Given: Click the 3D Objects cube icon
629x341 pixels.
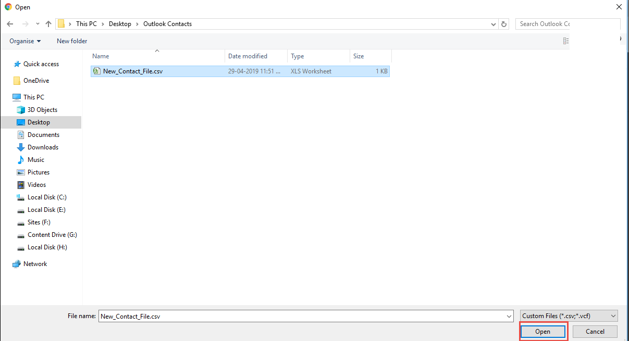Looking at the screenshot, I should 21,110.
